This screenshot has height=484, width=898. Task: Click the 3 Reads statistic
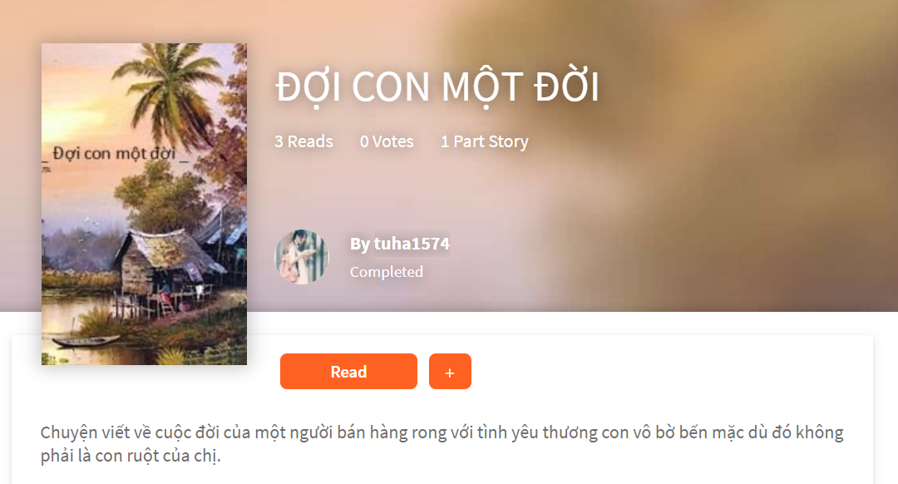303,141
